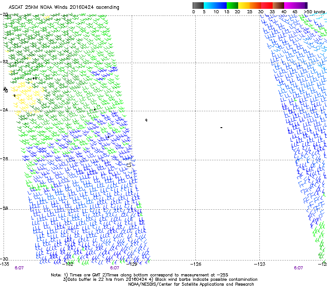Click the -135 longitude axis label

coord(4,264)
